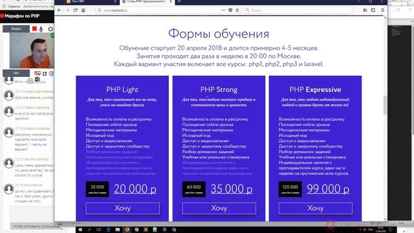Image resolution: width=414 pixels, height=233 pixels.
Task: Open the Firefox Library icon
Action: pos(365,10)
